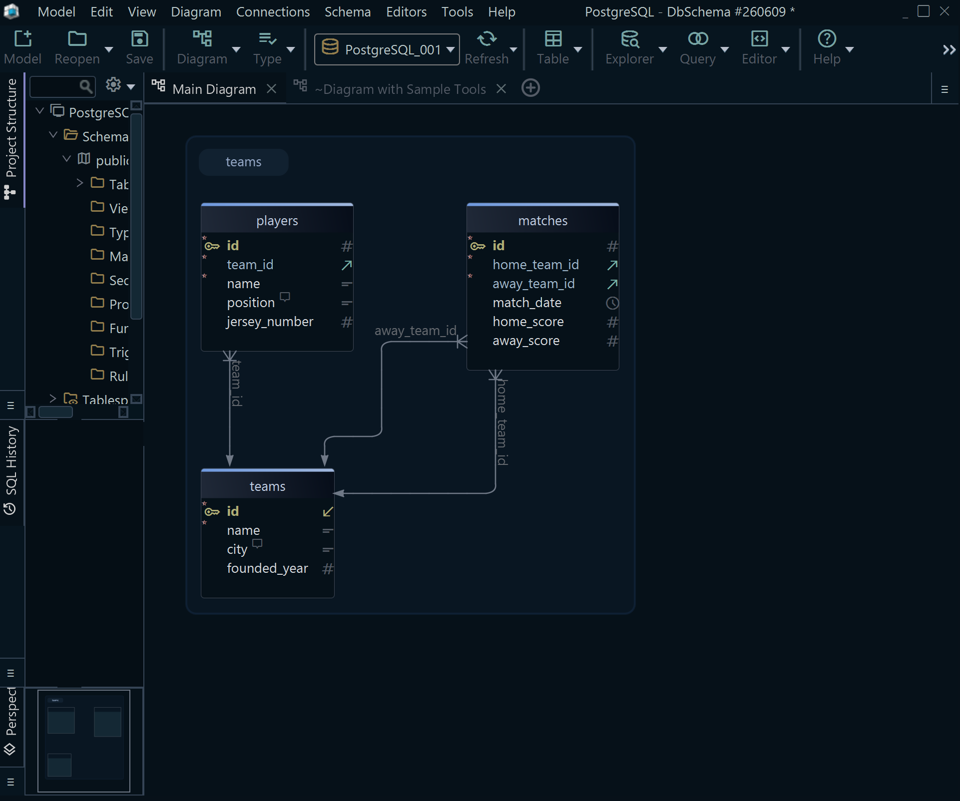Select the founded_year column in teams

[268, 569]
